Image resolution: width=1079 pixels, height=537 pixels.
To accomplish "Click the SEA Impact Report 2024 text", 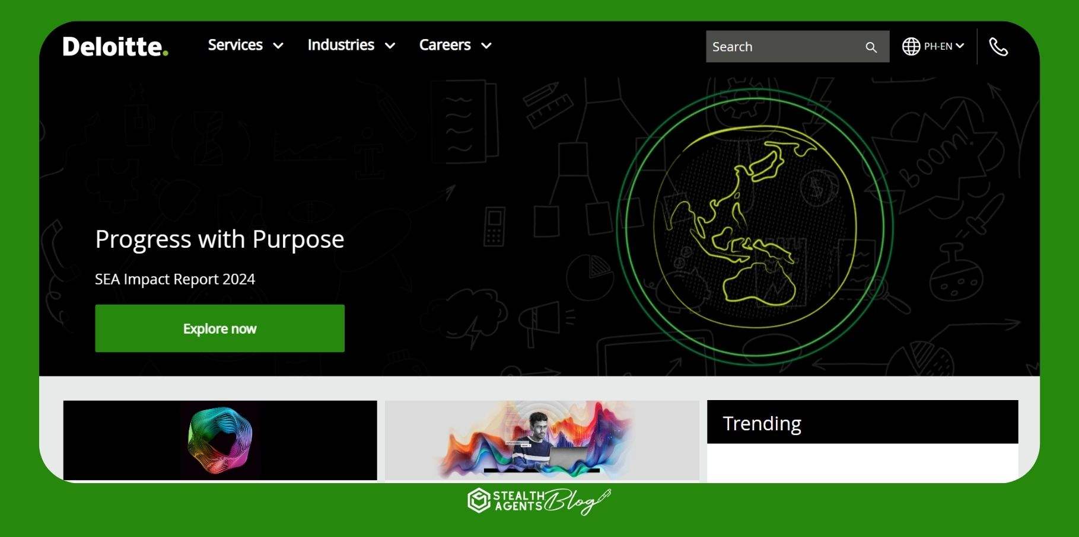I will click(175, 279).
